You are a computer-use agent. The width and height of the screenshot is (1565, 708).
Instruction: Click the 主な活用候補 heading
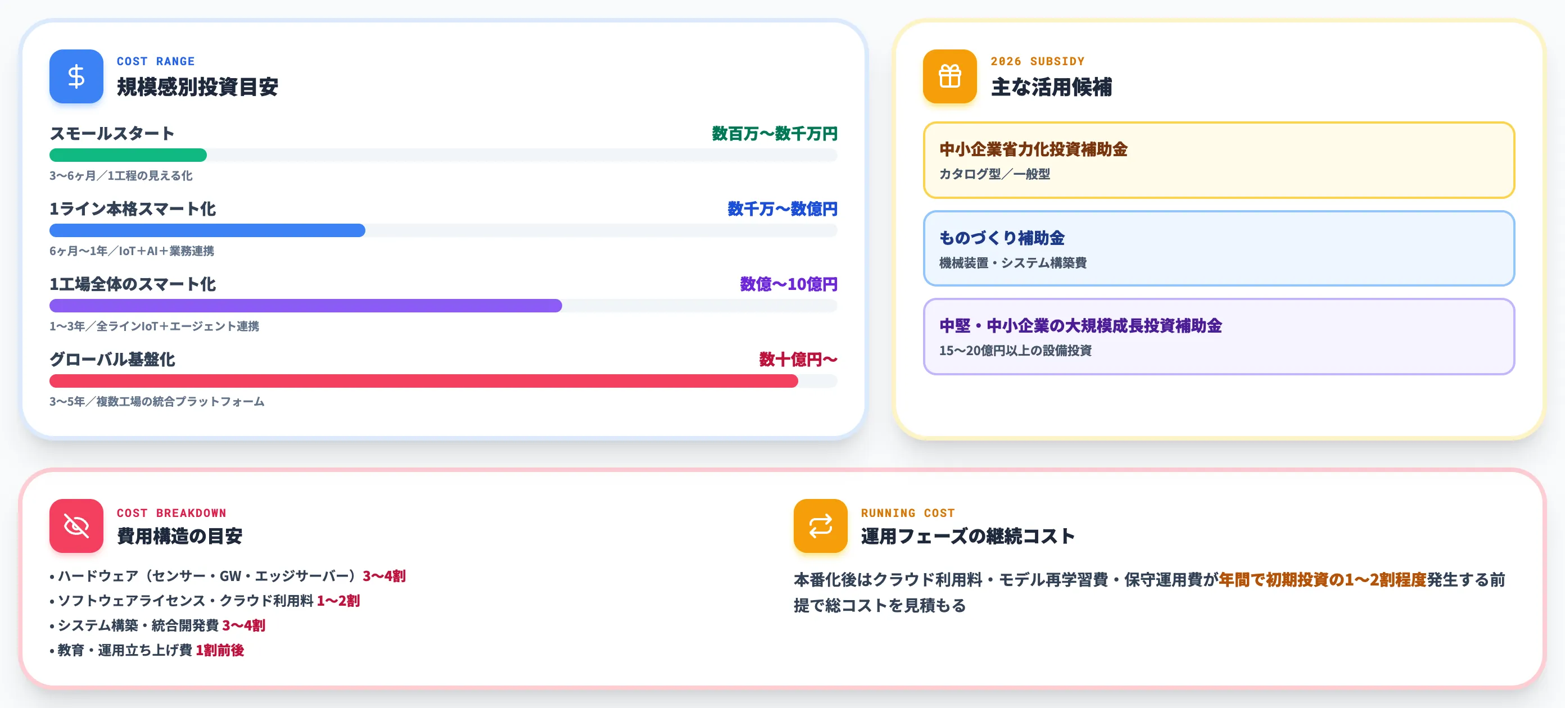pyautogui.click(x=1051, y=87)
